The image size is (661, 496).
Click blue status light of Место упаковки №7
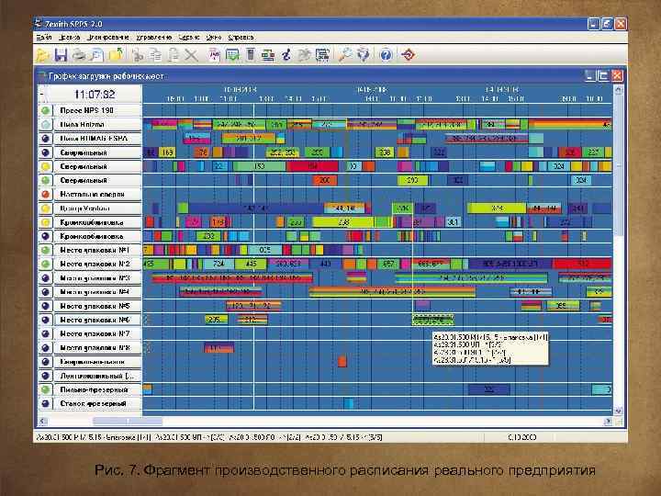pyautogui.click(x=45, y=333)
